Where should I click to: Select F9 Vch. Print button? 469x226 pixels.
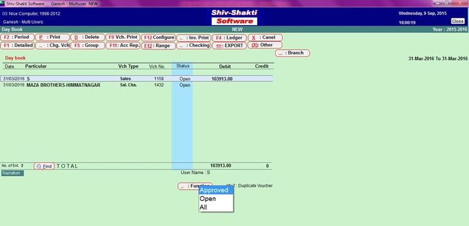click(123, 38)
